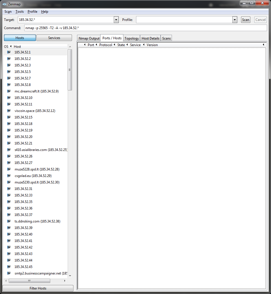
Task: Click the OS icon beside 185.34.52.33
Action: coord(9,195)
